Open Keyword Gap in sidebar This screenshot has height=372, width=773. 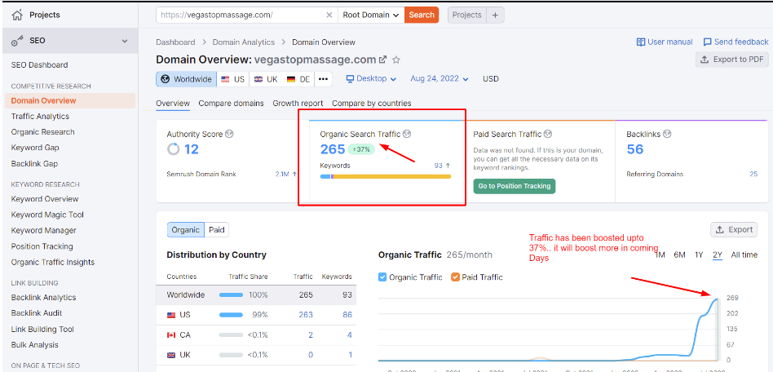[33, 148]
